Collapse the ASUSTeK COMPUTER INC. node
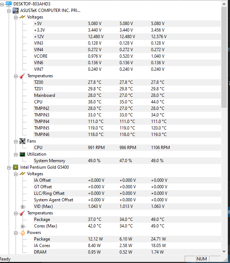The width and height of the screenshot is (230, 263). tap(9, 11)
